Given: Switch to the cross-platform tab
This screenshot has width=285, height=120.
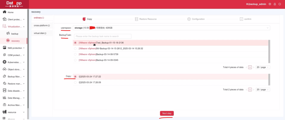Looking at the screenshot, I should pyautogui.click(x=41, y=25).
